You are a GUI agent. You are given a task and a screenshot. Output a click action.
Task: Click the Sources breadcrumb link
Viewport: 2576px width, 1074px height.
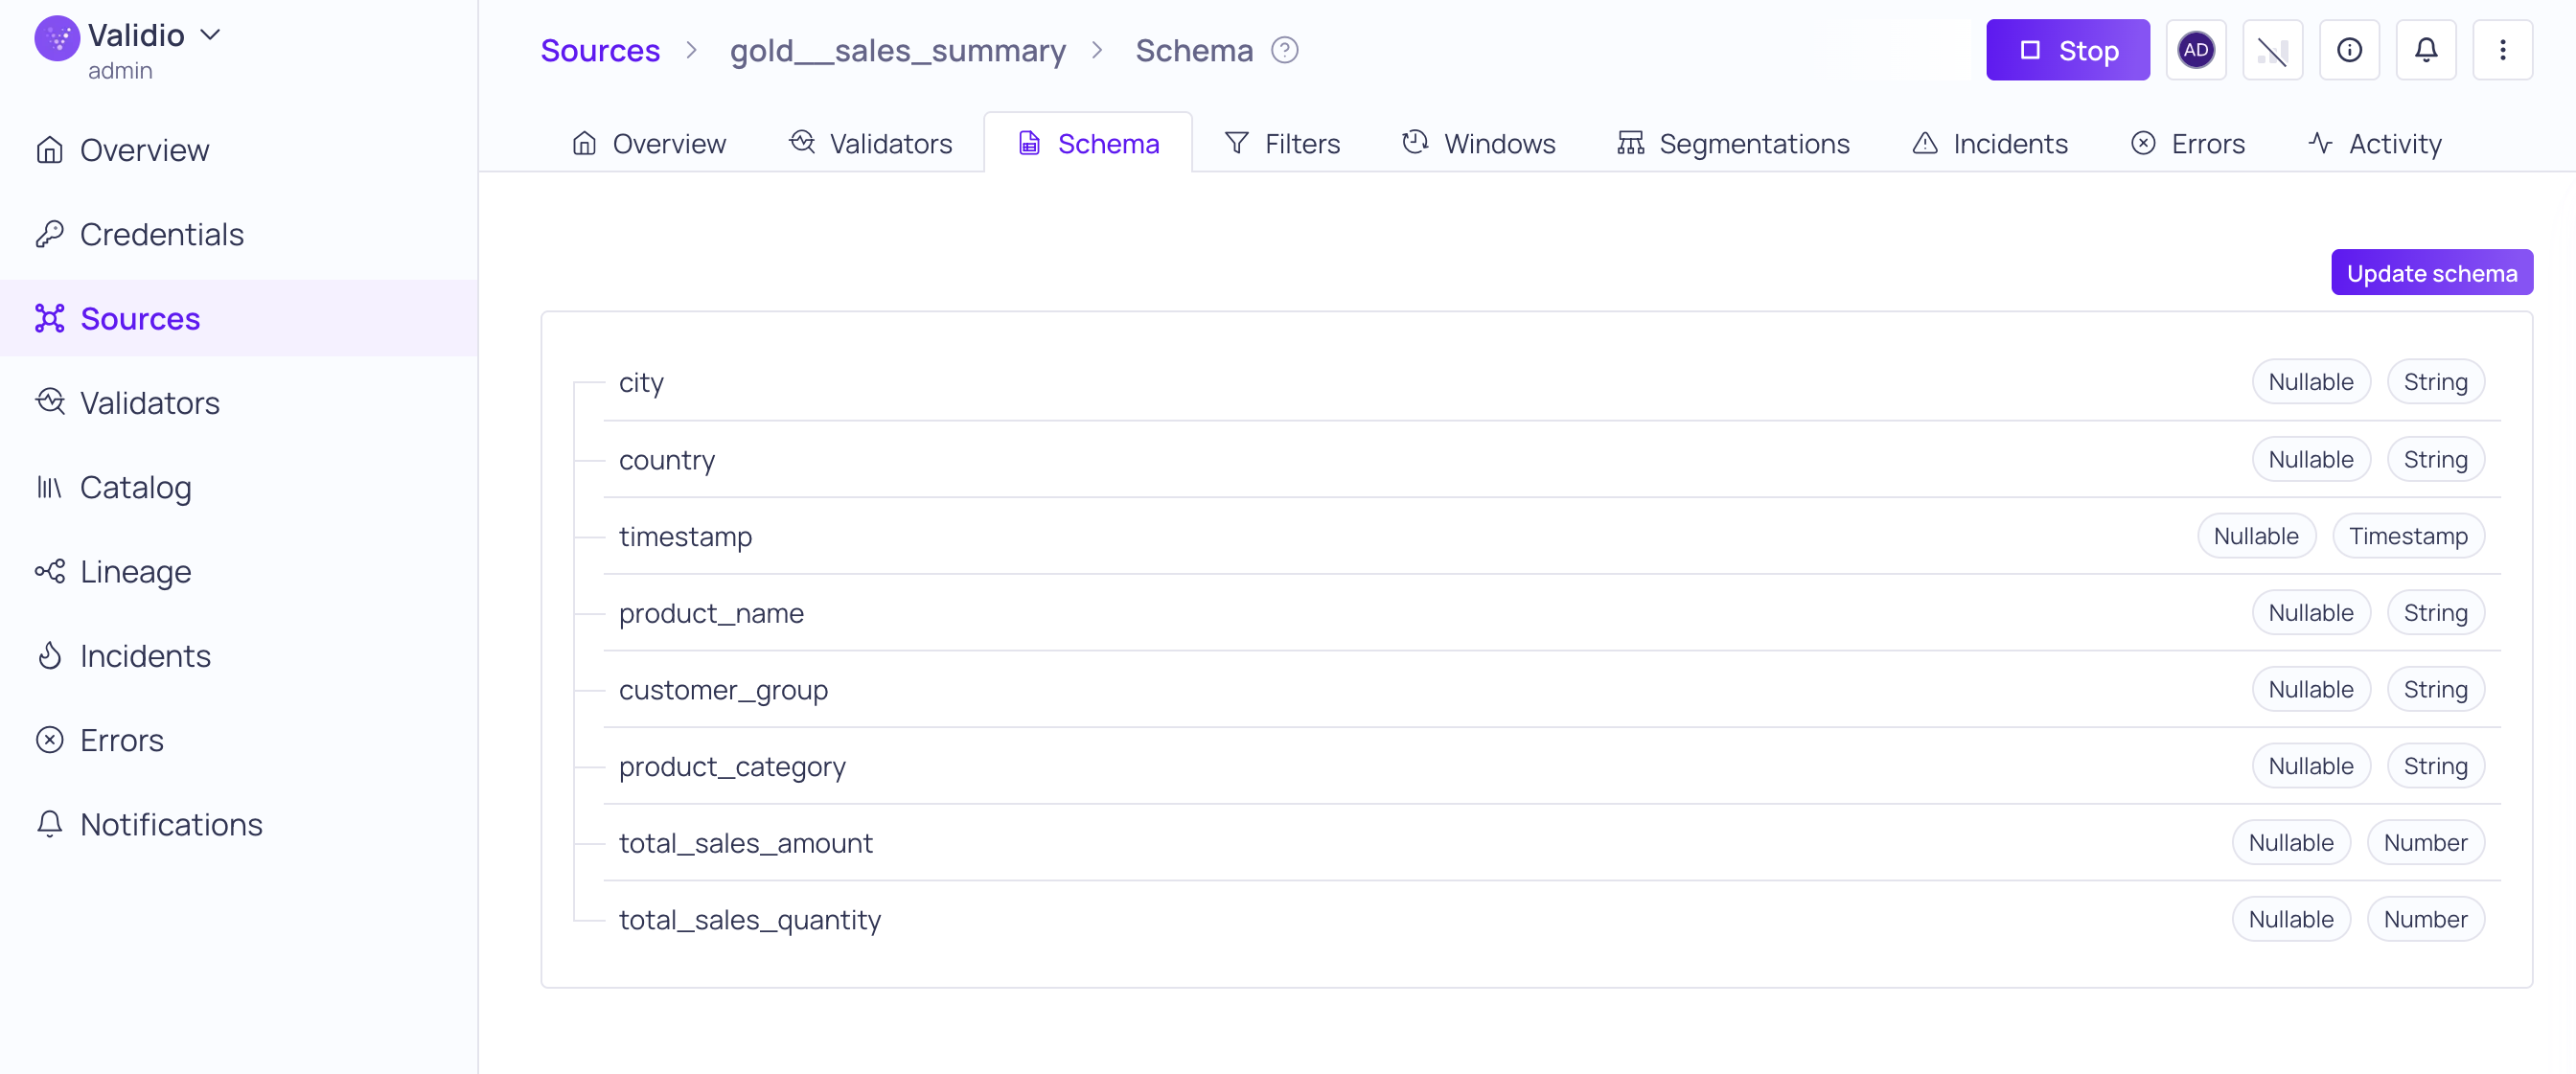[x=600, y=50]
